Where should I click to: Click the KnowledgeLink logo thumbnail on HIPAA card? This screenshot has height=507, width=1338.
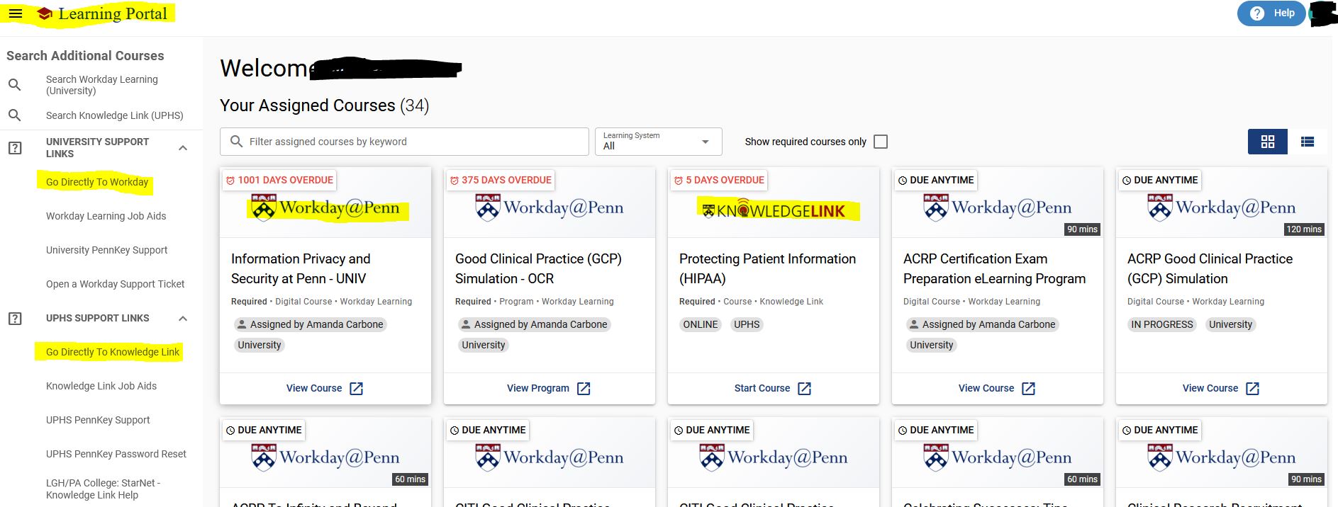773,210
